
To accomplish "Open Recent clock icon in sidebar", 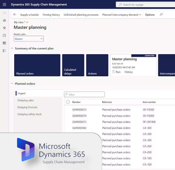I will click(x=4, y=35).
